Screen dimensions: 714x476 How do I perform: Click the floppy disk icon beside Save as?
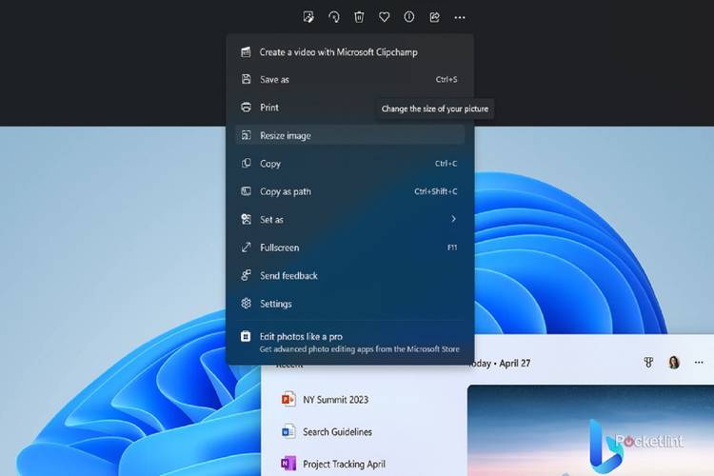246,79
